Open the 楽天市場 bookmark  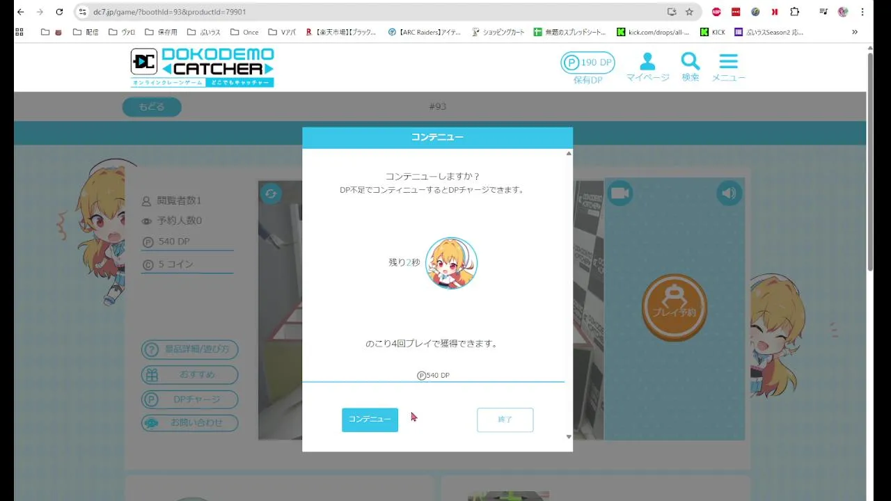pos(341,32)
